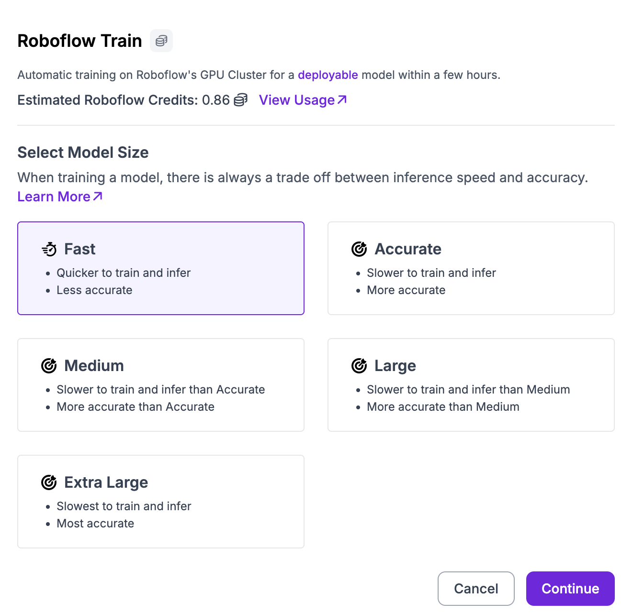This screenshot has width=633, height=613.
Task: Click the external arrow icon after Learn More
Action: click(98, 196)
